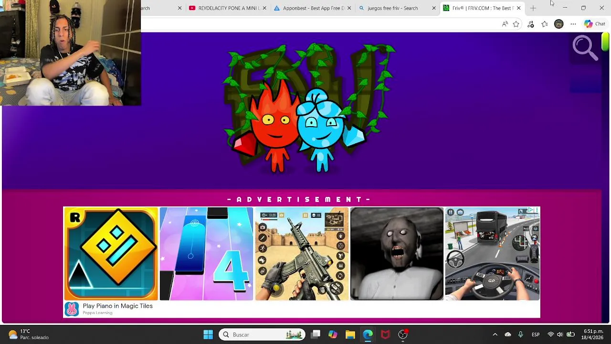Open the browser profile avatar

tap(558, 24)
